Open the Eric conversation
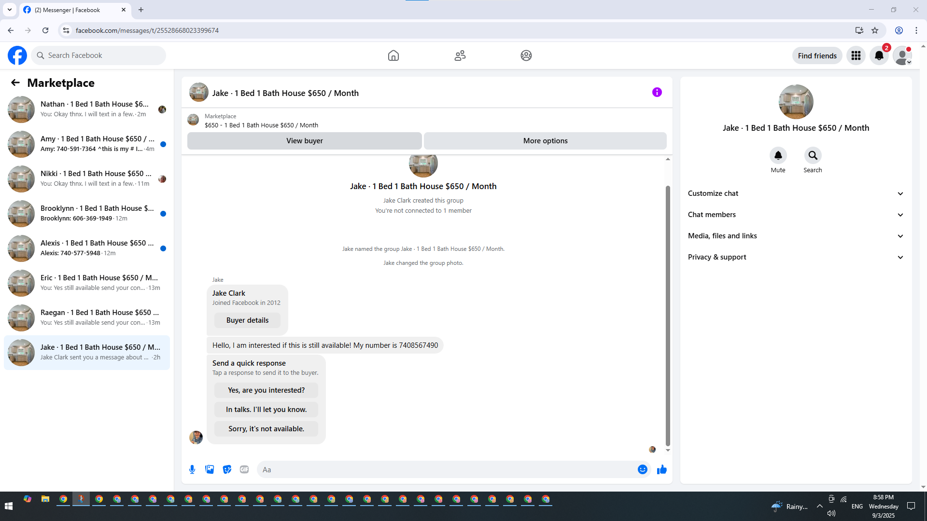 87,283
